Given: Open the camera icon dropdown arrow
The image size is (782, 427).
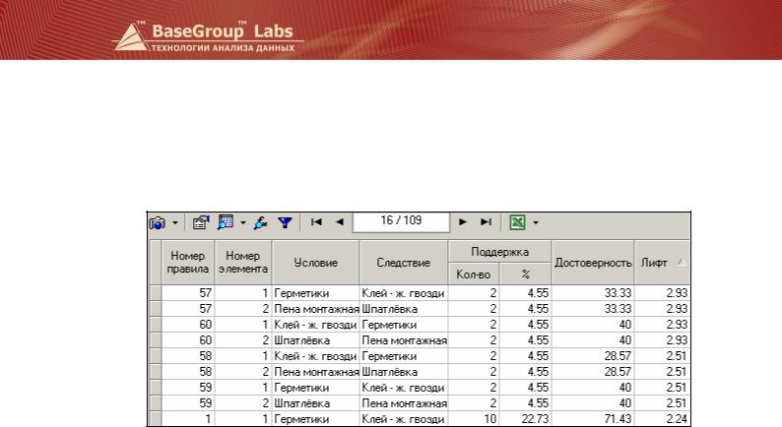Looking at the screenshot, I should coord(175,222).
